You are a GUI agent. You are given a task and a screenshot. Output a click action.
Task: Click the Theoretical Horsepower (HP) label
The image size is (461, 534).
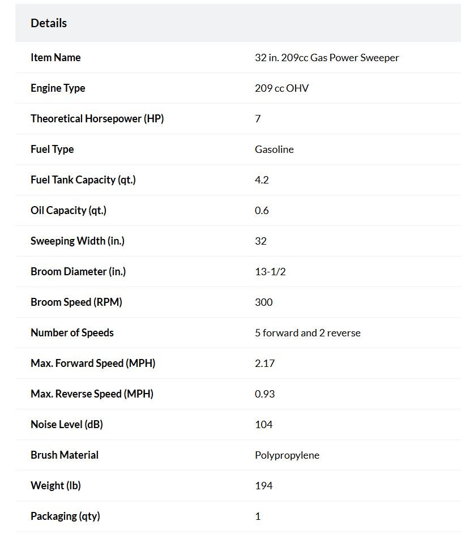point(97,119)
